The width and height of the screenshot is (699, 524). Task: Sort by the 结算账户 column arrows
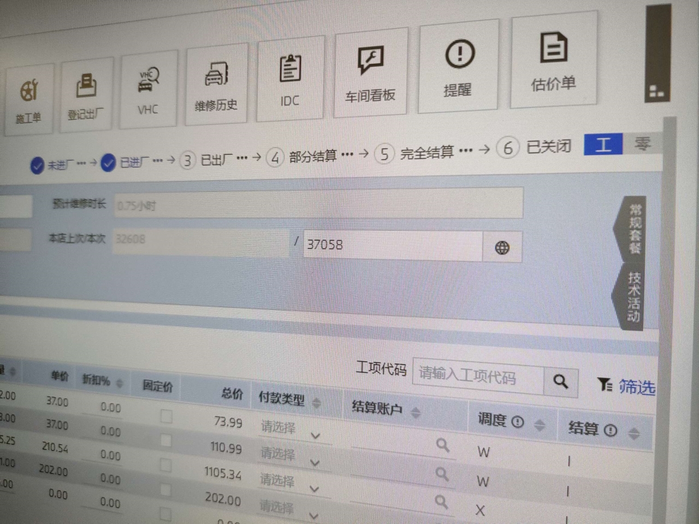coord(416,413)
